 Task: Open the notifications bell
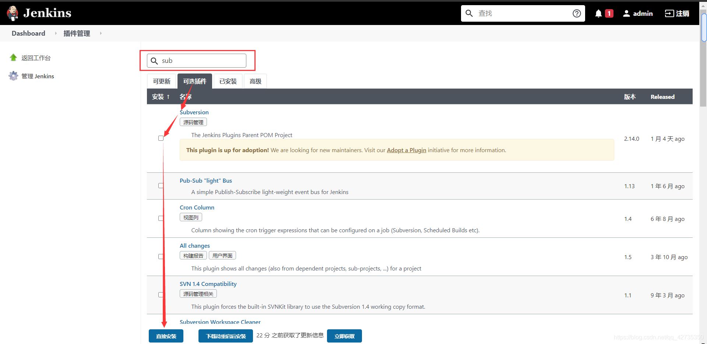(x=598, y=14)
